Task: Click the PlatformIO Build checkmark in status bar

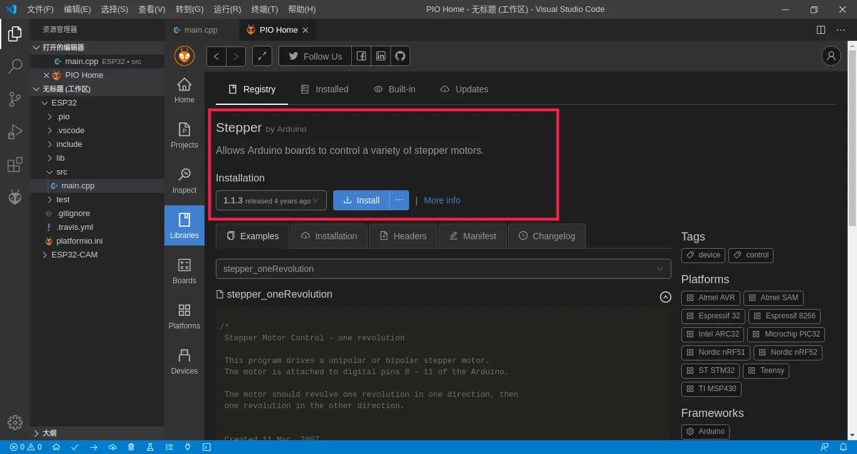Action: [x=75, y=447]
